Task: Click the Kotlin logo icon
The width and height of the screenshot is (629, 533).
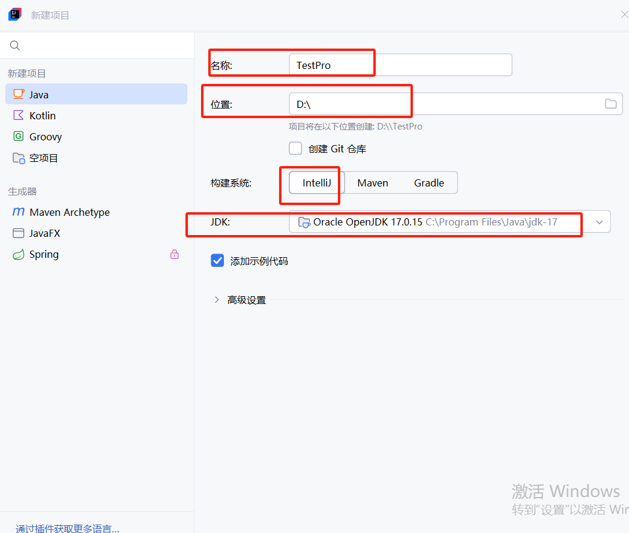Action: 19,116
